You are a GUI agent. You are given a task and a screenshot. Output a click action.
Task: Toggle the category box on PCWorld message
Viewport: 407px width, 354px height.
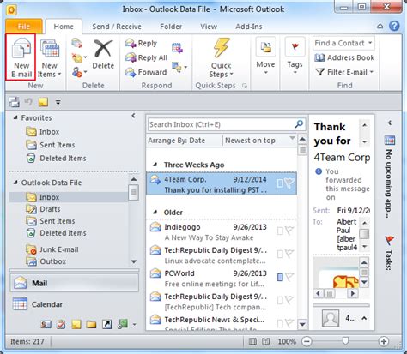tap(280, 277)
